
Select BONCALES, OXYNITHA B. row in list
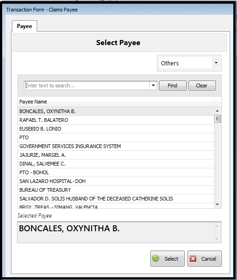pyautogui.click(x=116, y=111)
